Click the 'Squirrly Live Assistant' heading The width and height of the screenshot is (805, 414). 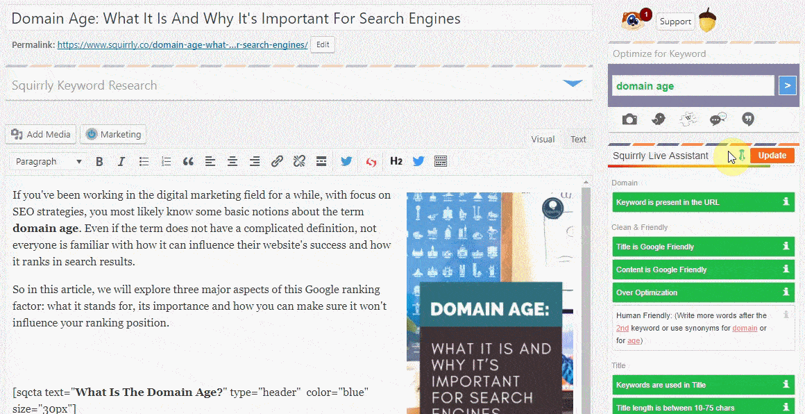click(660, 156)
